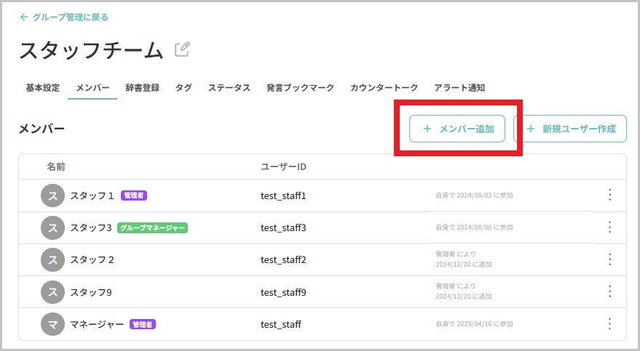
Task: Switch to the 基本設定 tab
Action: (42, 88)
